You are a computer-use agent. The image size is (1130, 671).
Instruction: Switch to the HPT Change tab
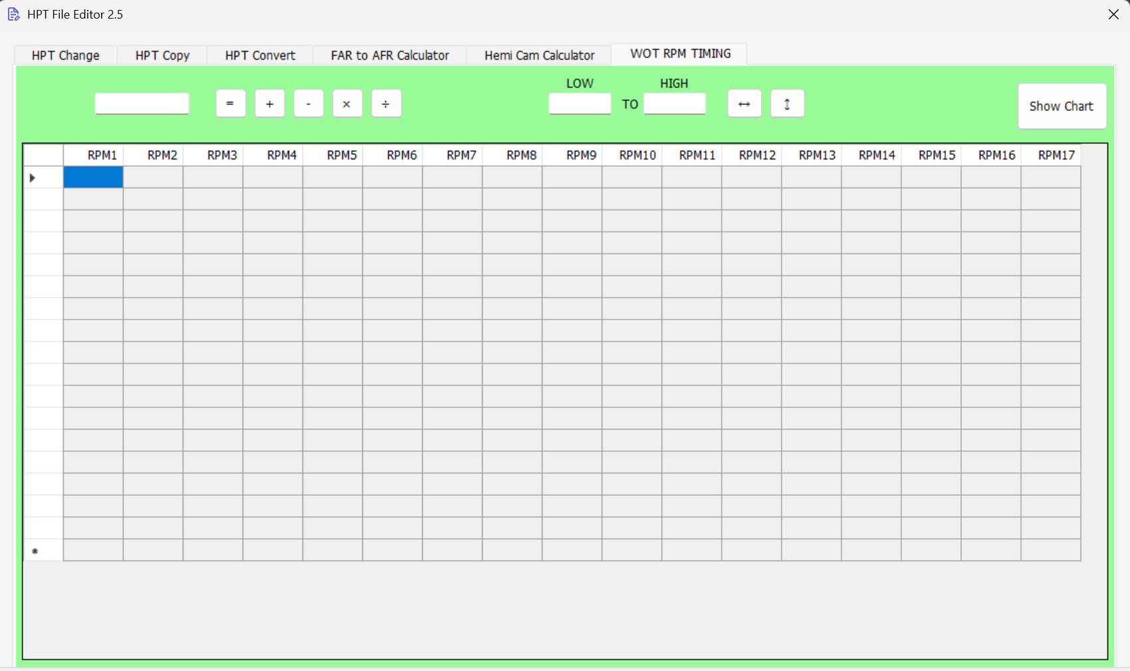(x=66, y=55)
